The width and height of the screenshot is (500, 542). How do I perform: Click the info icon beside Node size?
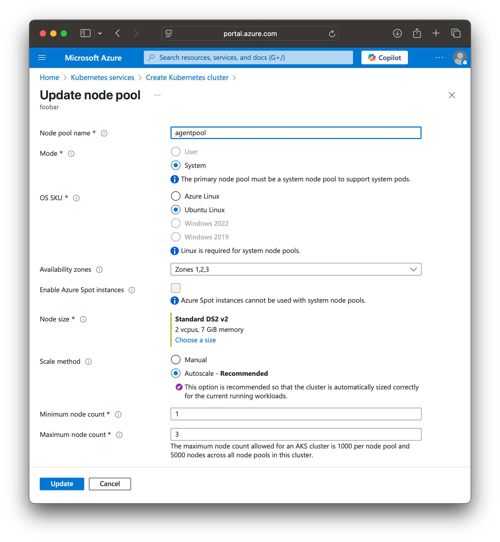(83, 319)
